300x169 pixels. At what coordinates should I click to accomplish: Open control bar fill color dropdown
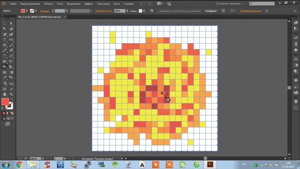click(x=27, y=11)
